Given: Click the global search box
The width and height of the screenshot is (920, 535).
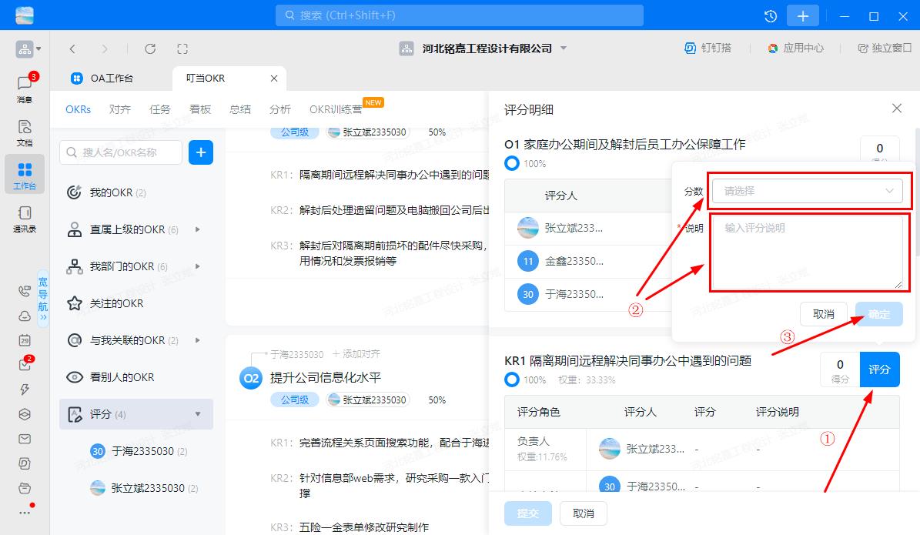Looking at the screenshot, I should tap(459, 15).
